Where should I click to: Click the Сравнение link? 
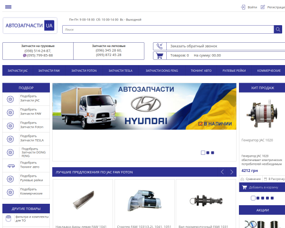coord(253,179)
